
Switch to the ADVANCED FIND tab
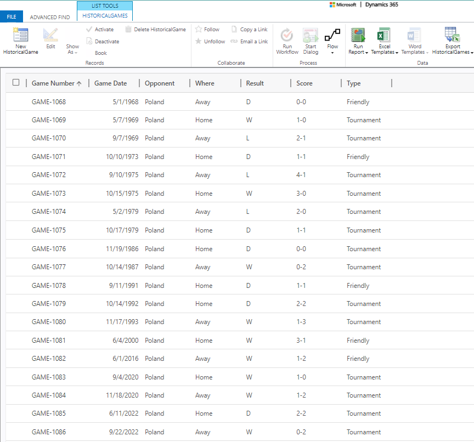tap(50, 17)
